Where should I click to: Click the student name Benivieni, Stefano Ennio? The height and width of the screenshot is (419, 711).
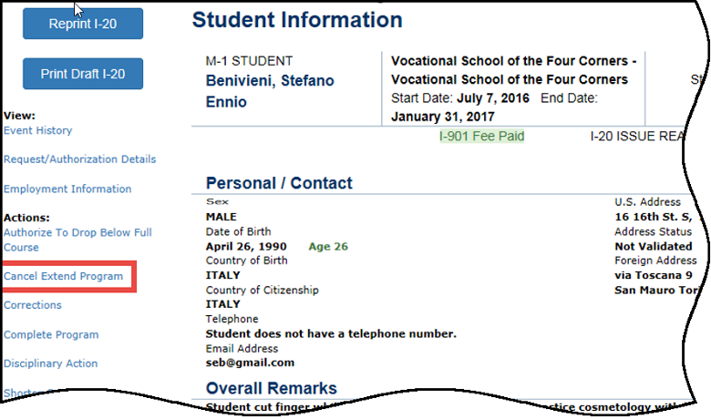tap(270, 91)
